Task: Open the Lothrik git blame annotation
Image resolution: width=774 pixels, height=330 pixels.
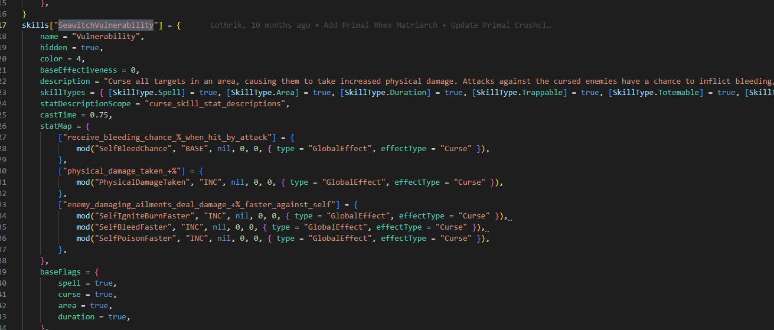Action: click(x=381, y=25)
